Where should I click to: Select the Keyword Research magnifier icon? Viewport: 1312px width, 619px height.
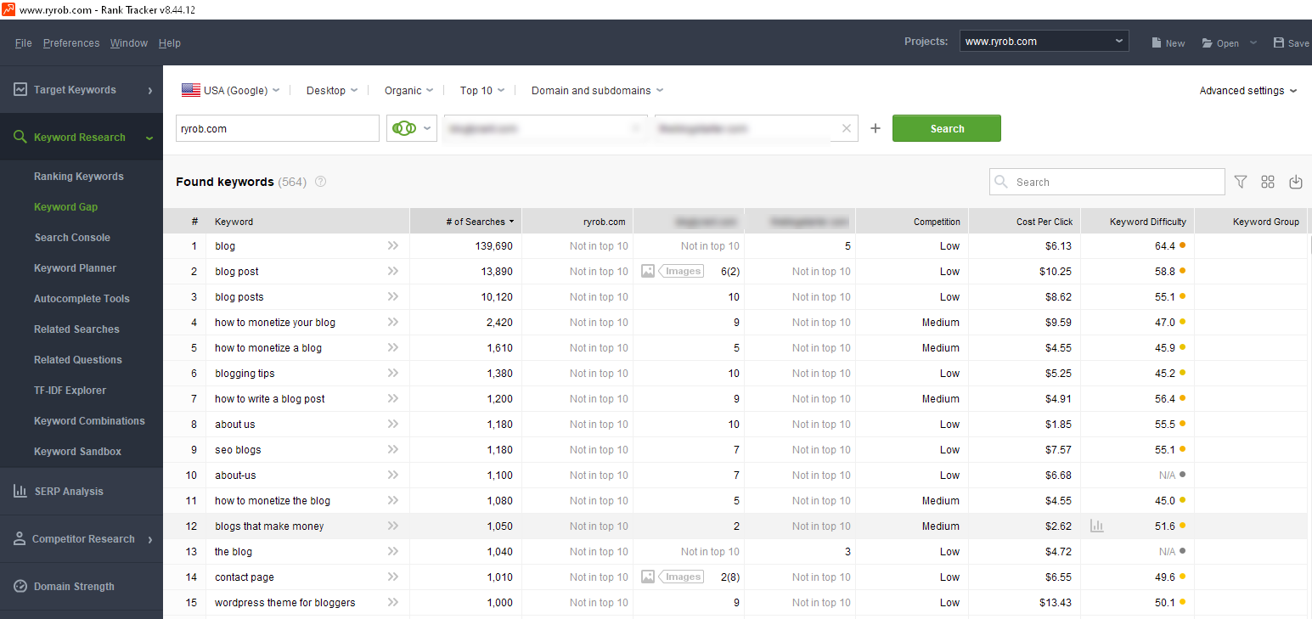pos(19,137)
